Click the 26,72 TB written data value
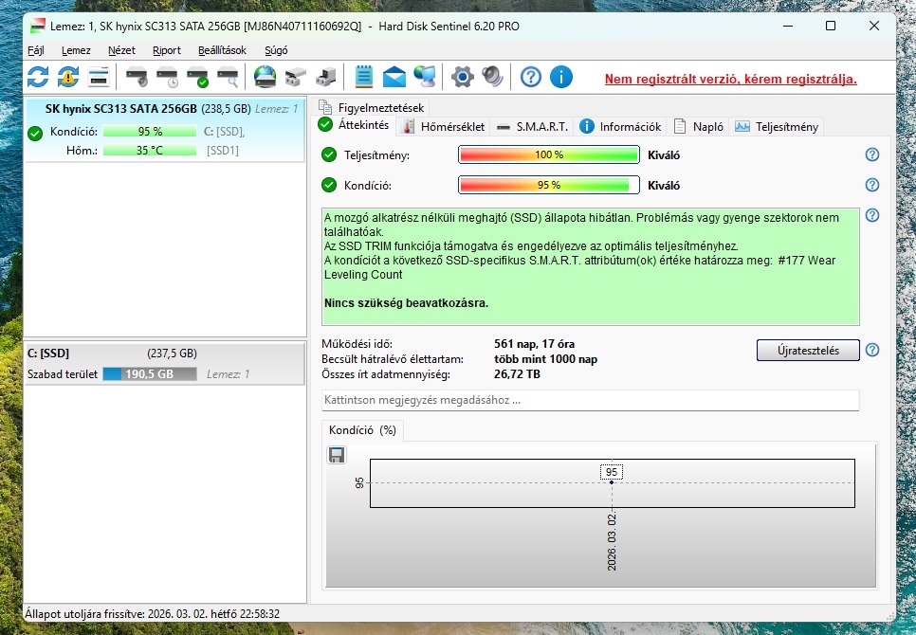 tap(517, 374)
